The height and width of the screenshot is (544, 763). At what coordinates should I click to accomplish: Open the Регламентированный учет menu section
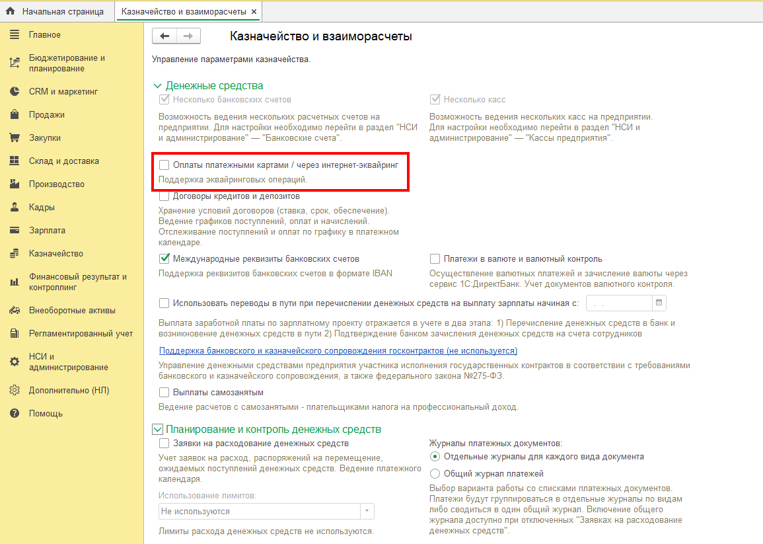[x=81, y=334]
